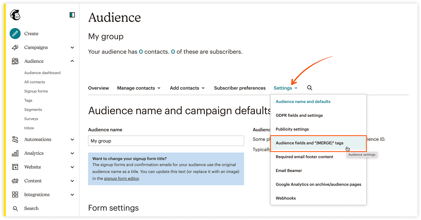Click the Campaigns label in sidebar
The image size is (421, 220).
(36, 47)
